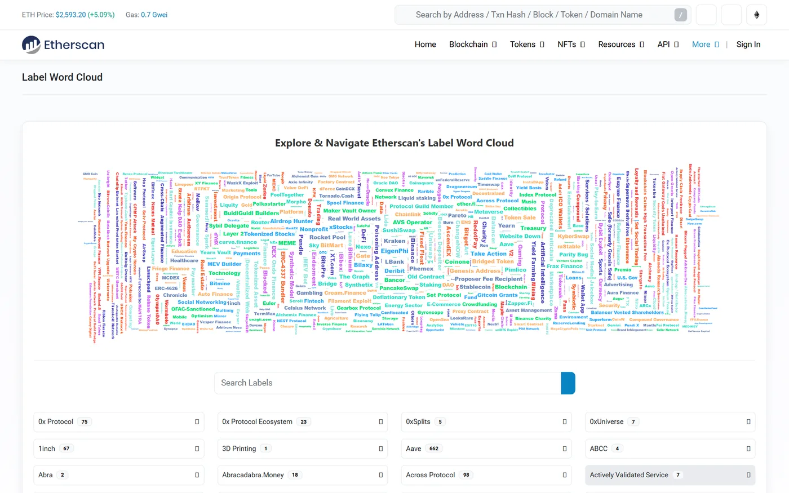Click Sign In
789x493 pixels.
tap(748, 45)
